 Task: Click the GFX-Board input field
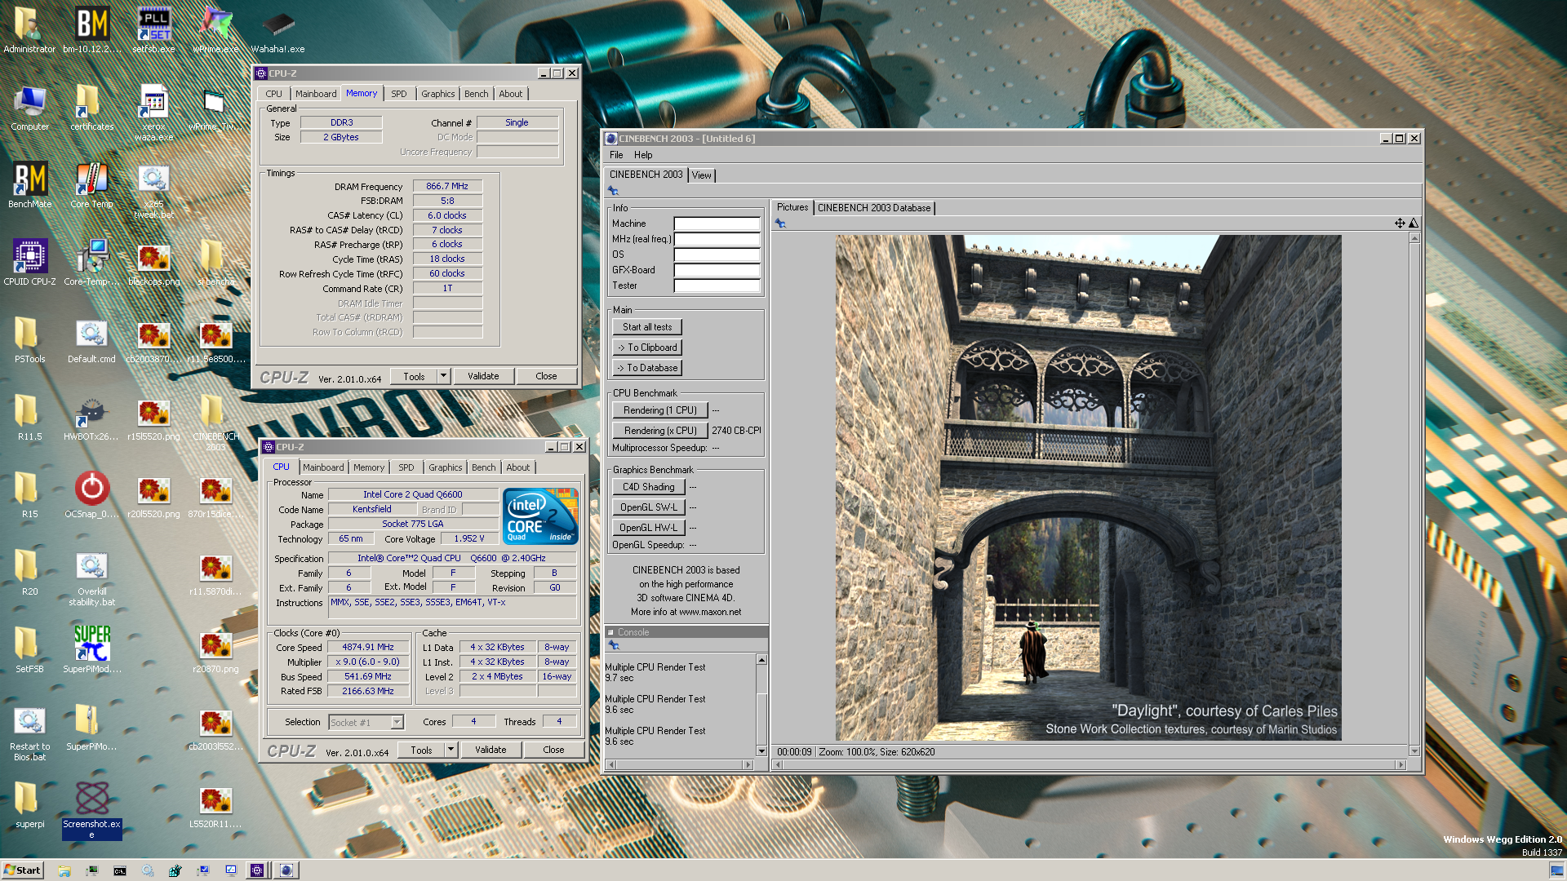tap(717, 270)
